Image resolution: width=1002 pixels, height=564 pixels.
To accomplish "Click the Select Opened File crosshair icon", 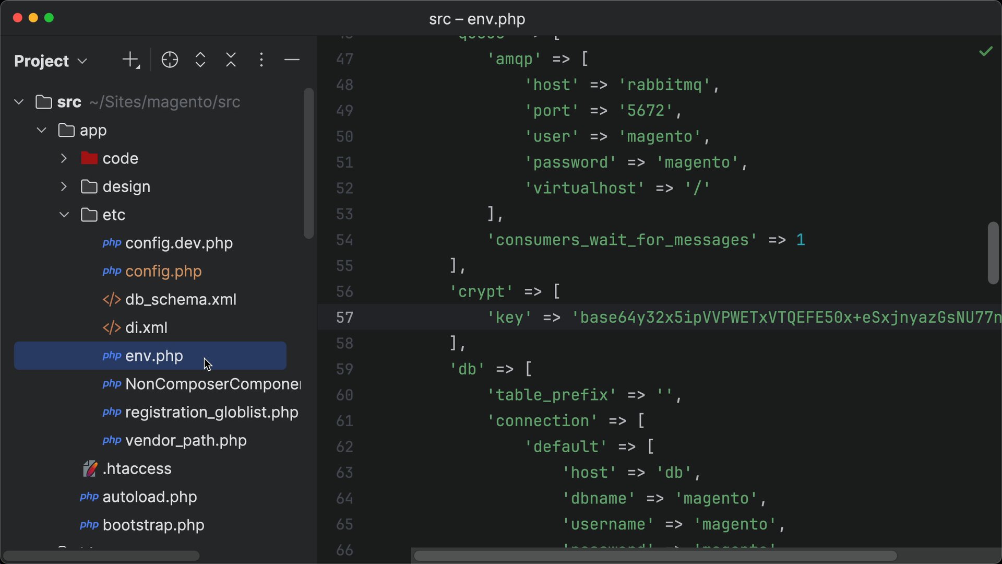I will click(170, 60).
